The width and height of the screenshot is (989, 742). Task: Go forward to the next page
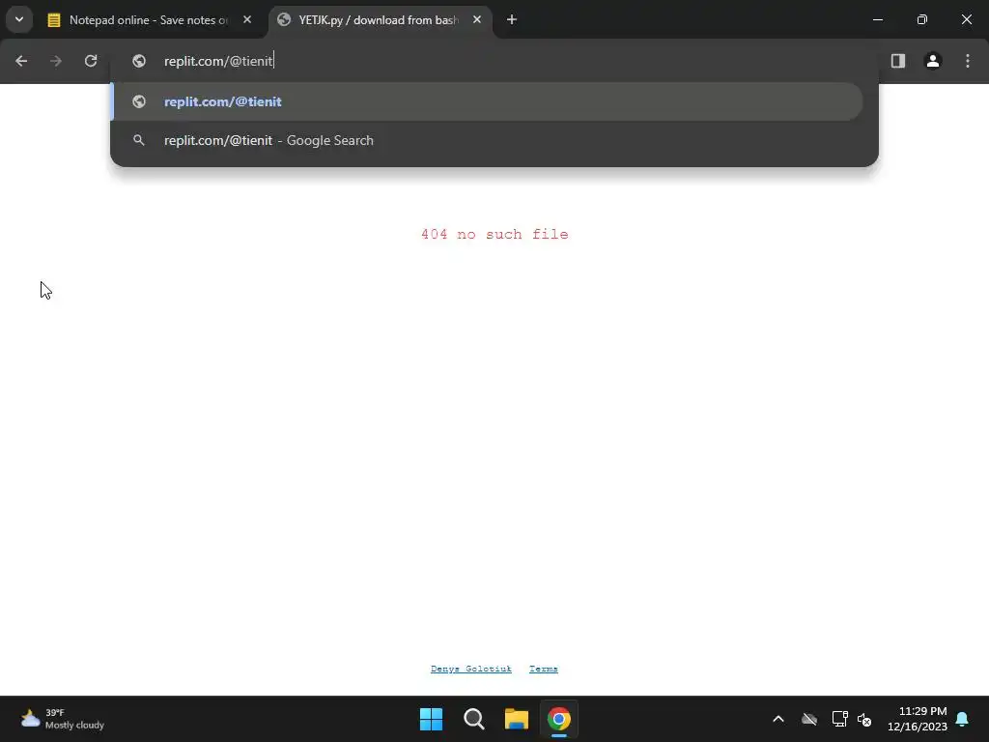[56, 61]
